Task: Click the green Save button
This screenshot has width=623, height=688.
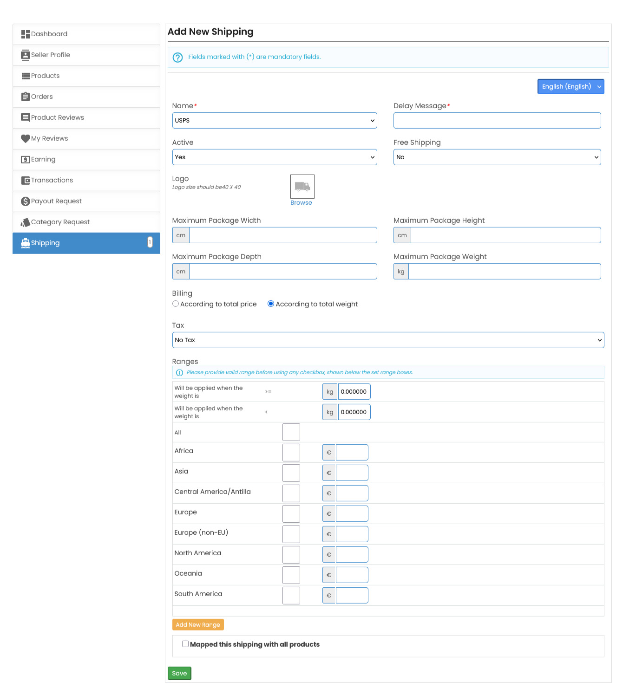Action: coord(179,674)
